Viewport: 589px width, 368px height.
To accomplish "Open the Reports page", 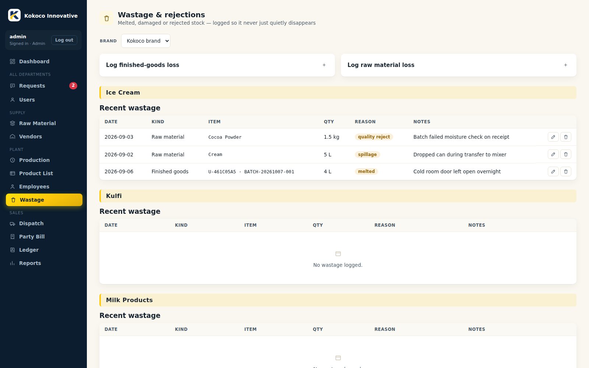I will pos(44,263).
